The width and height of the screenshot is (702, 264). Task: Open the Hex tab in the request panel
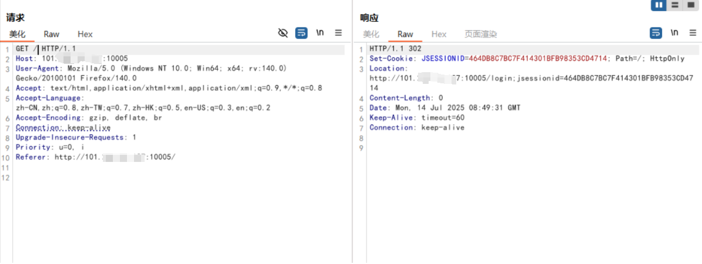[x=85, y=34]
